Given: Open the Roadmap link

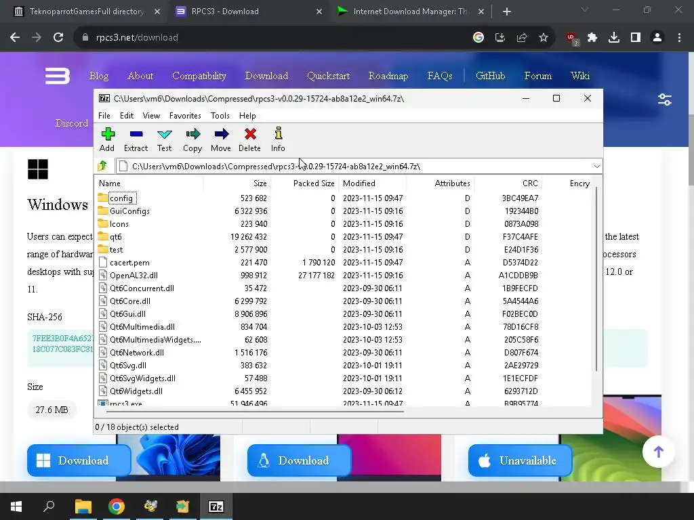Looking at the screenshot, I should [388, 76].
